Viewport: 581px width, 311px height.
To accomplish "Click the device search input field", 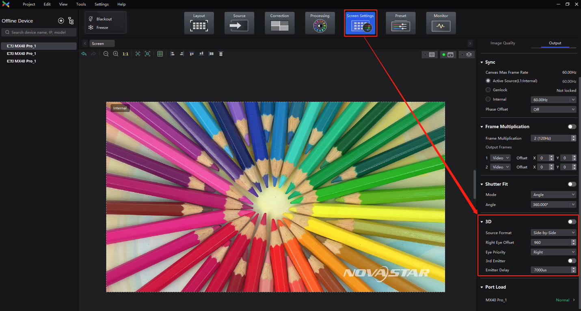I will (x=39, y=32).
